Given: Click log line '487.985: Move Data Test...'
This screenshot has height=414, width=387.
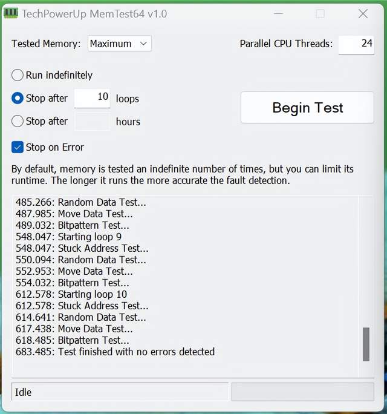Looking at the screenshot, I should 74,214.
